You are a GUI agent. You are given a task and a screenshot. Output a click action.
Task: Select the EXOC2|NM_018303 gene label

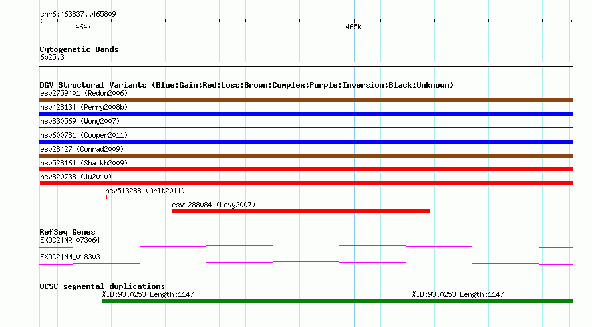tap(70, 257)
